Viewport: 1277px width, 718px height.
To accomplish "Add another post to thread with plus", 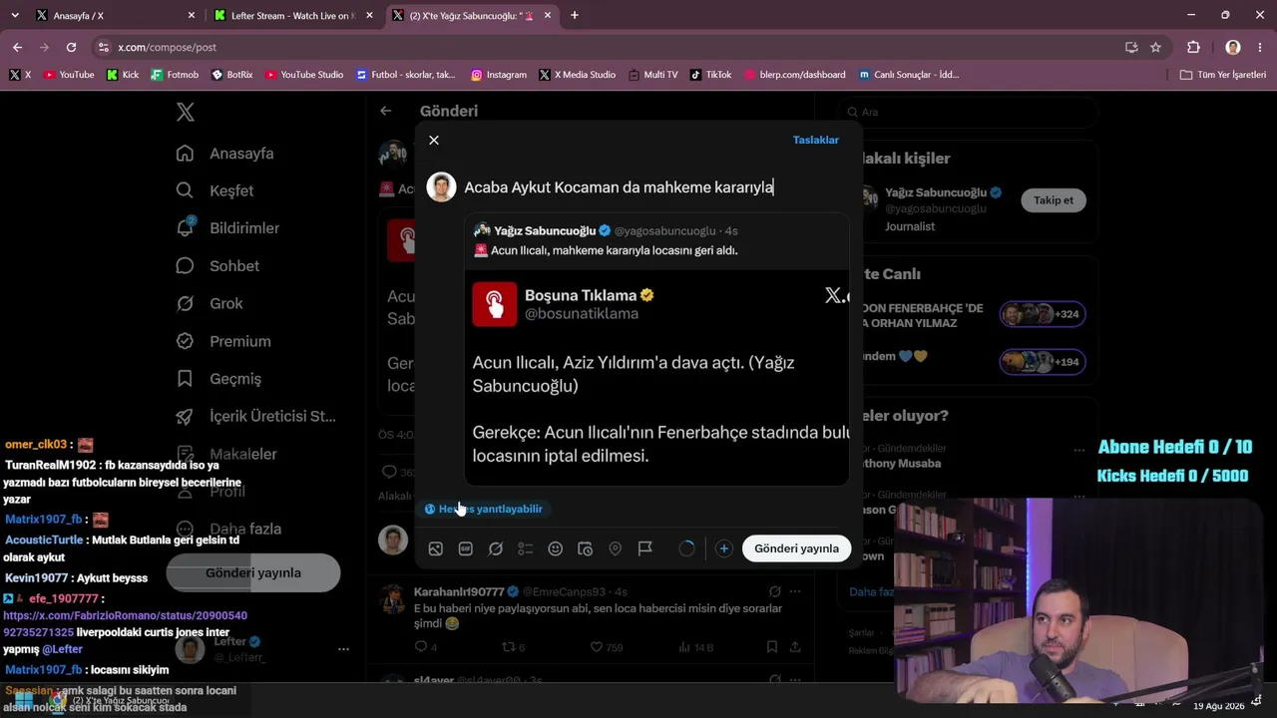I will [724, 548].
